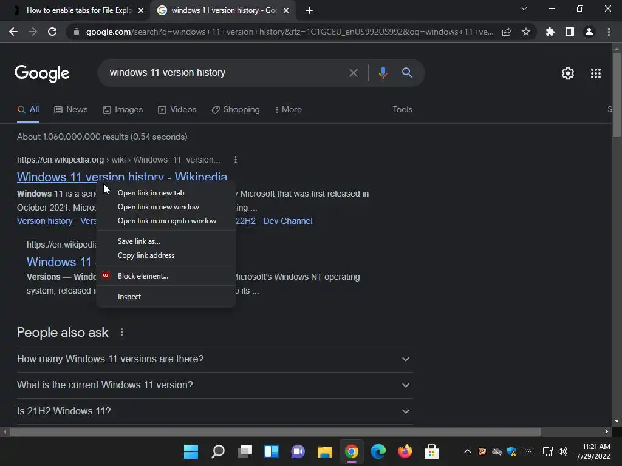Viewport: 622px width, 466px height.
Task: Open the Widgets taskbar icon
Action: click(272, 451)
